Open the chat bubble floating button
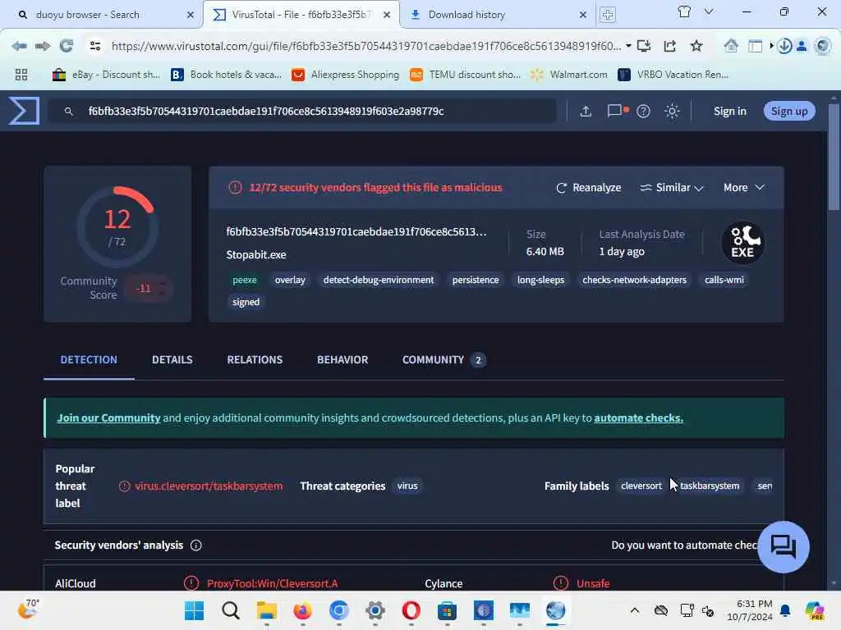Image resolution: width=841 pixels, height=630 pixels. (783, 547)
